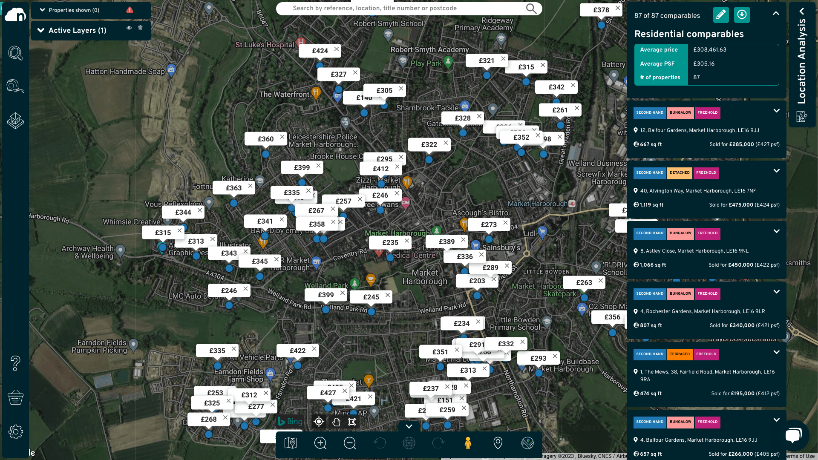Rotate map clockwise
The image size is (818, 460).
tap(438, 443)
